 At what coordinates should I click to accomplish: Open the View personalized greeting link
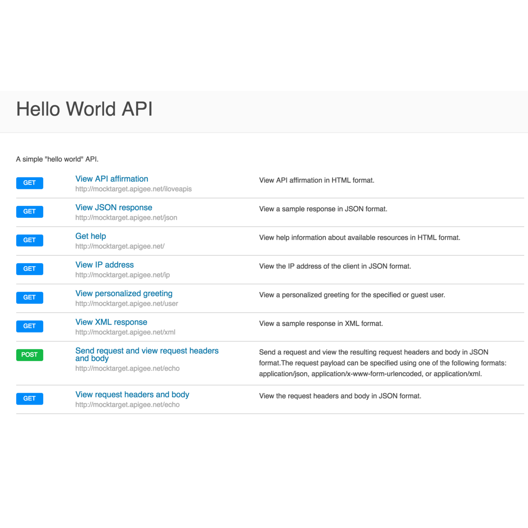click(124, 294)
